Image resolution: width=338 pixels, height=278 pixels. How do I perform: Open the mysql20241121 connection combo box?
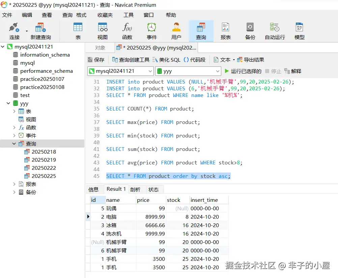120,71
